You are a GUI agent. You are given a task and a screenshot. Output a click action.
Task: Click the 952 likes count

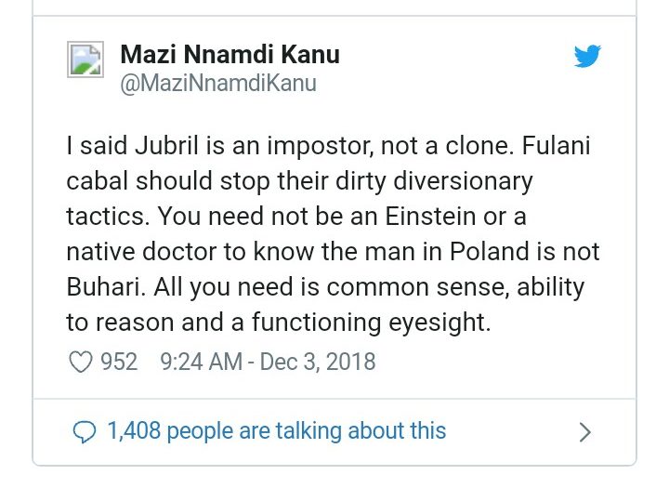[x=119, y=362]
